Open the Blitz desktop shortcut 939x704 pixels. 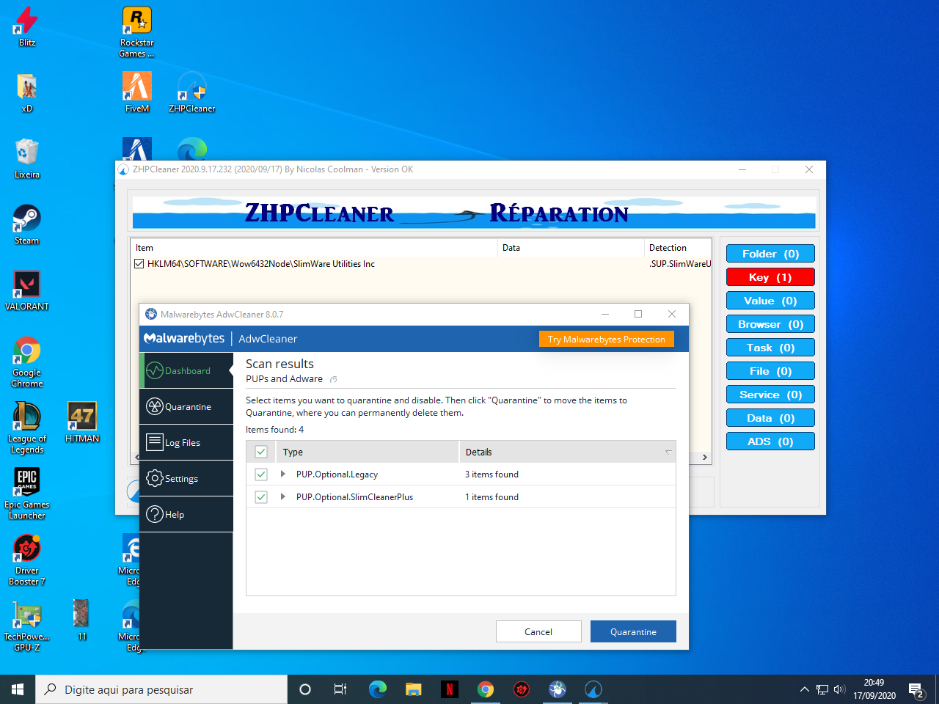(26, 26)
